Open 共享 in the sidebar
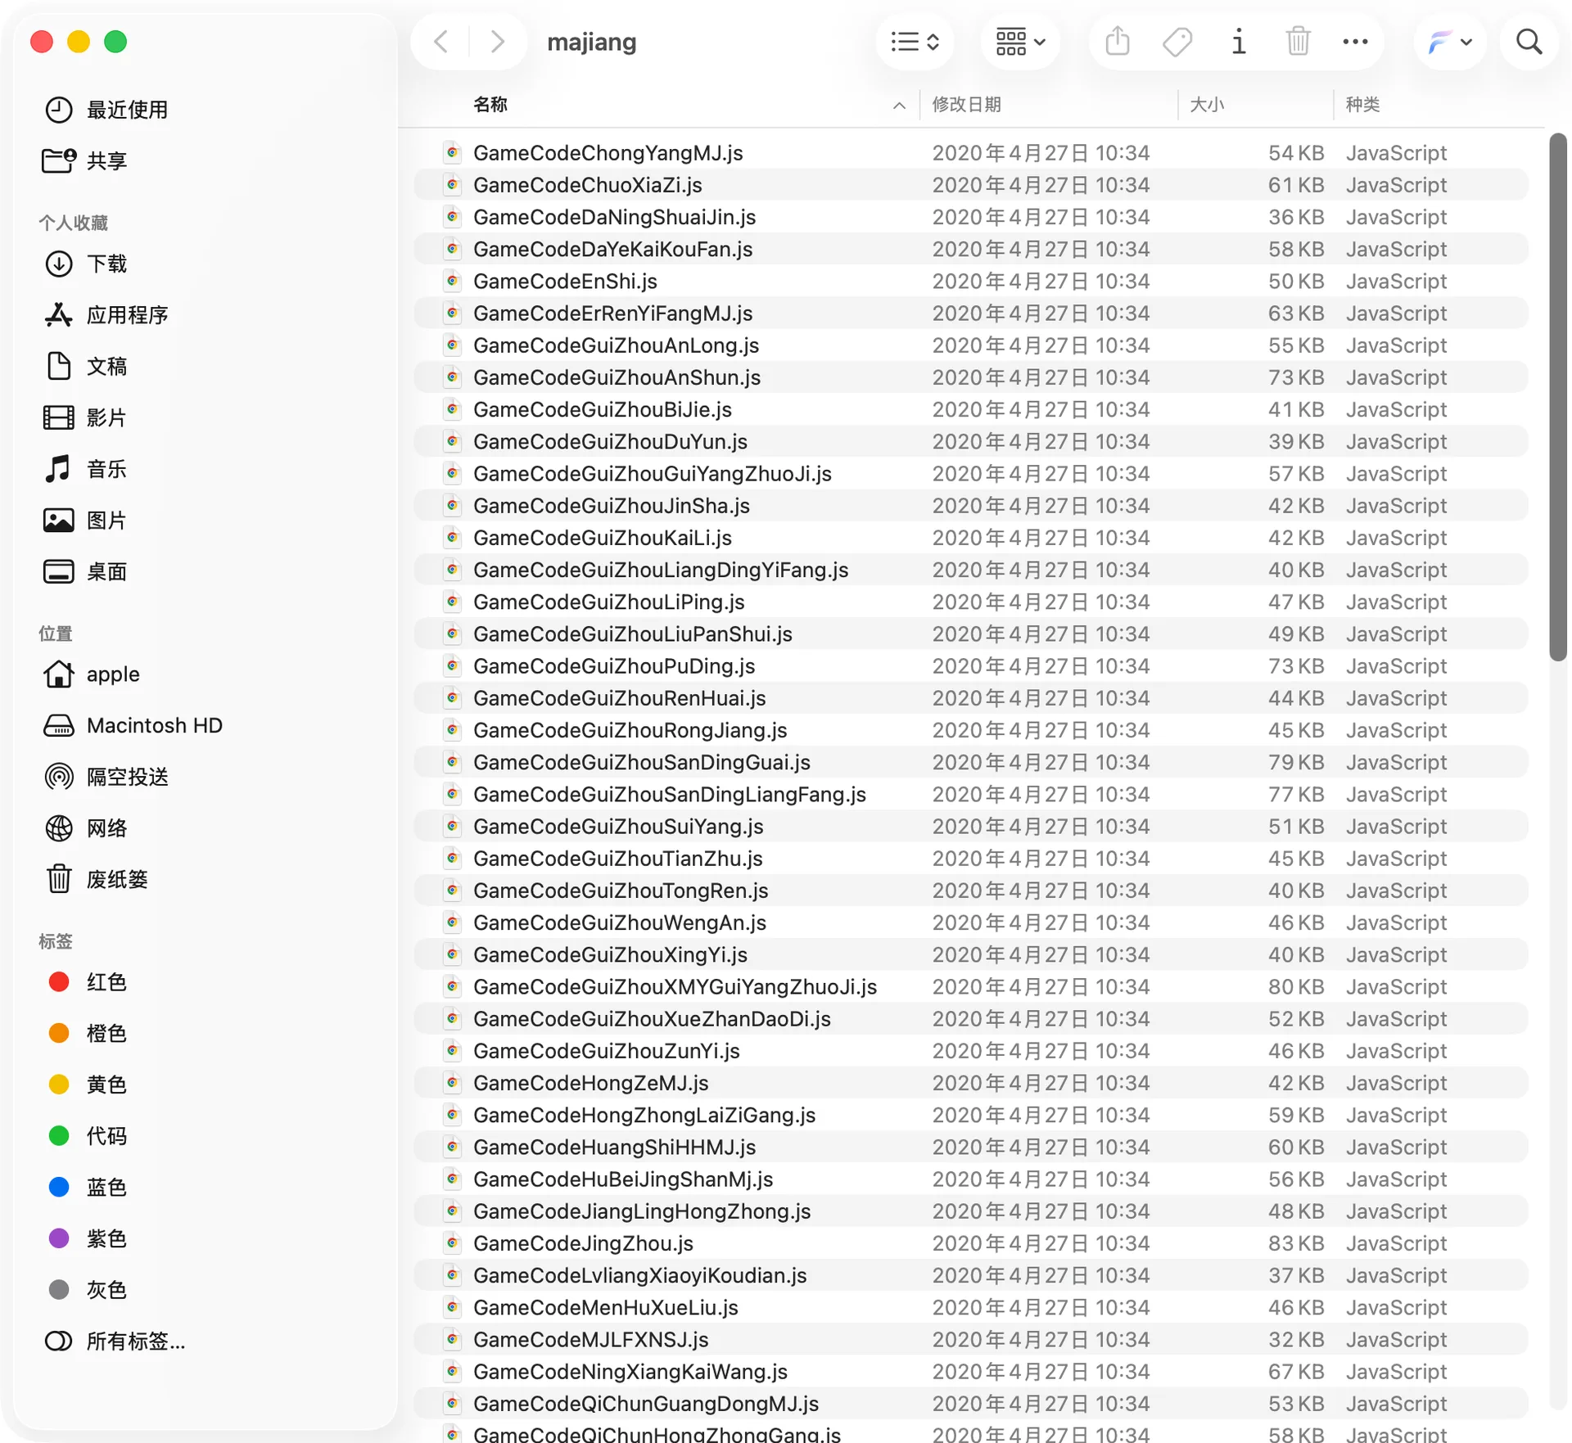Viewport: 1572px width, 1443px height. (x=106, y=161)
